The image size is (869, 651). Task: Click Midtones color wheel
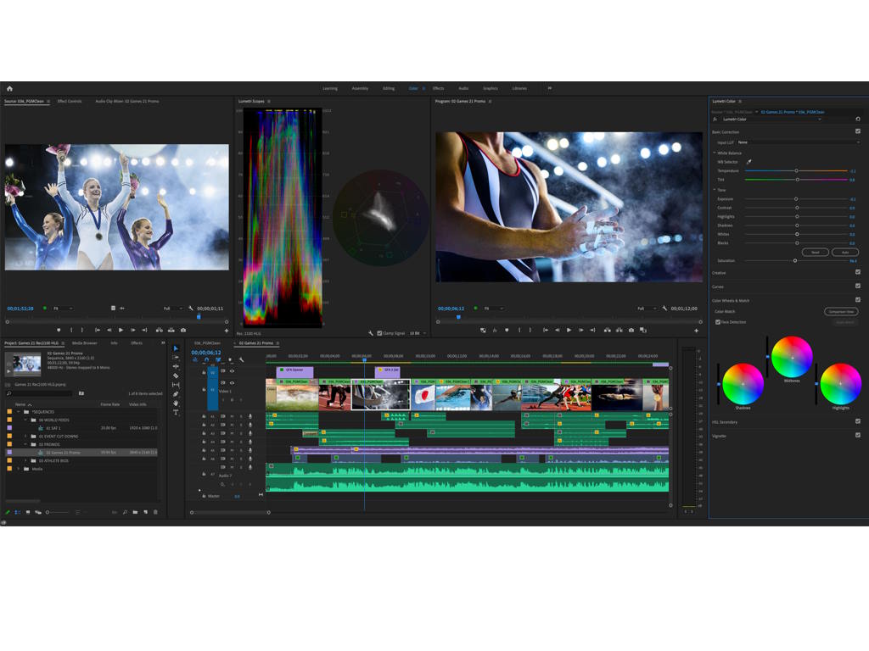792,357
